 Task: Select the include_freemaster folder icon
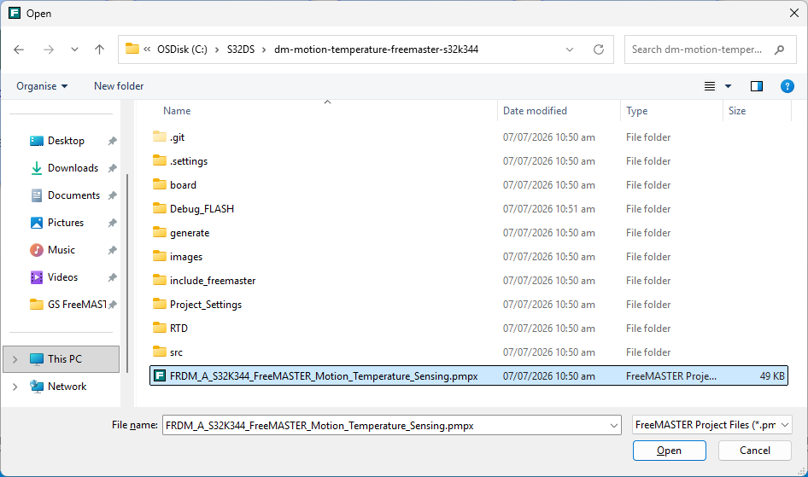click(x=160, y=280)
